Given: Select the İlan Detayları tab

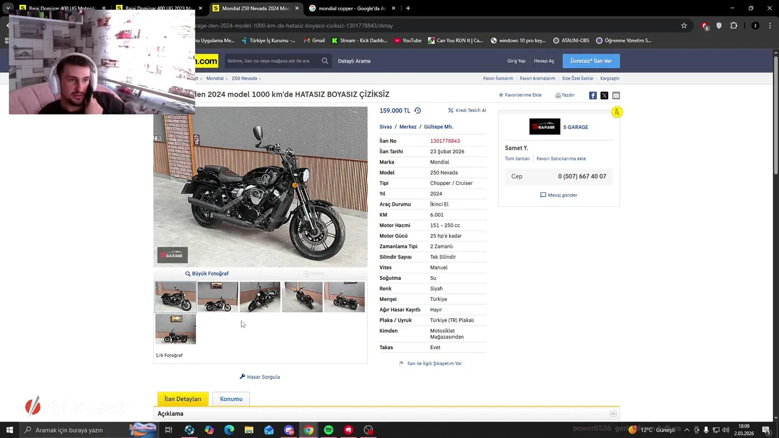Looking at the screenshot, I should click(183, 399).
